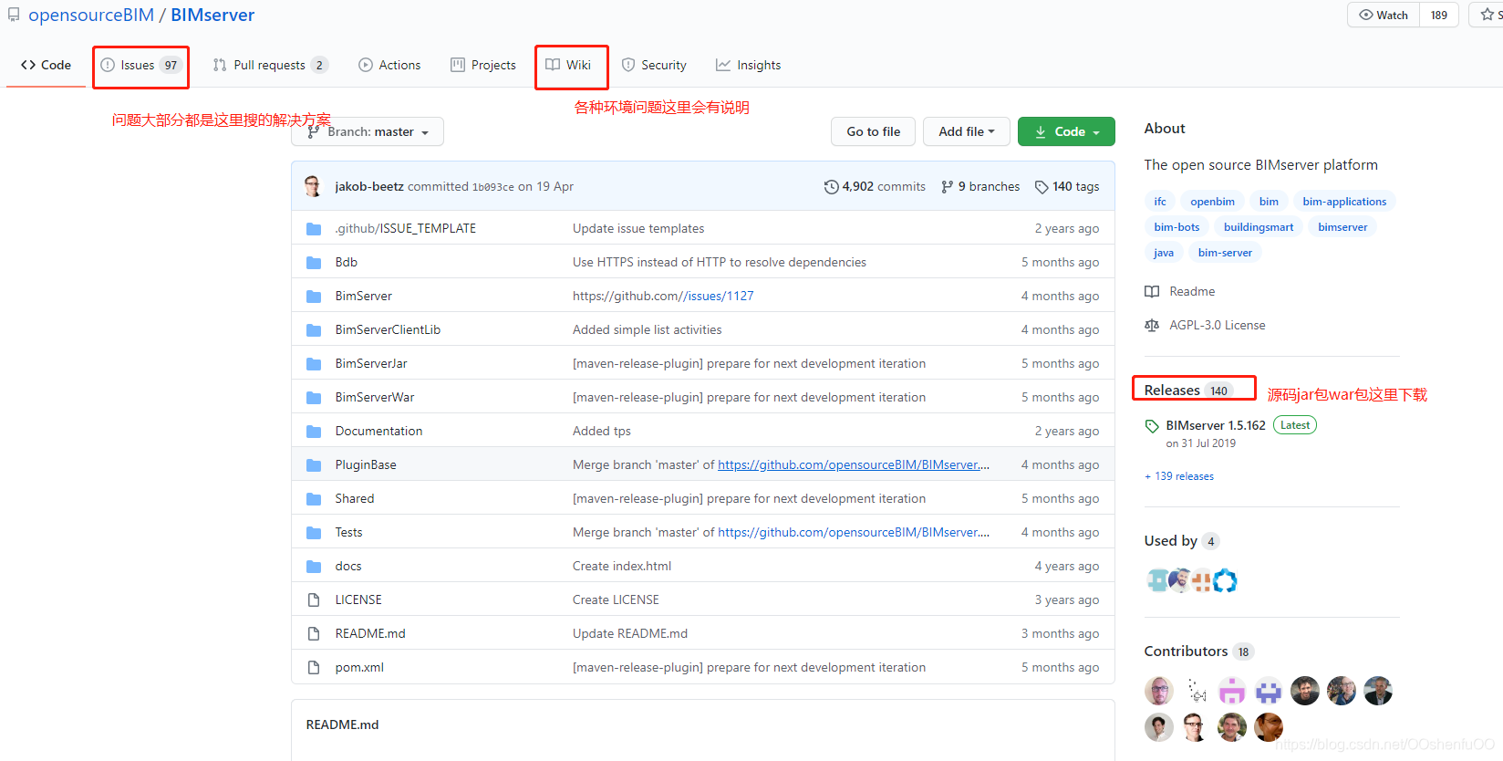View the 9 branches list
The width and height of the screenshot is (1503, 761).
tap(980, 186)
